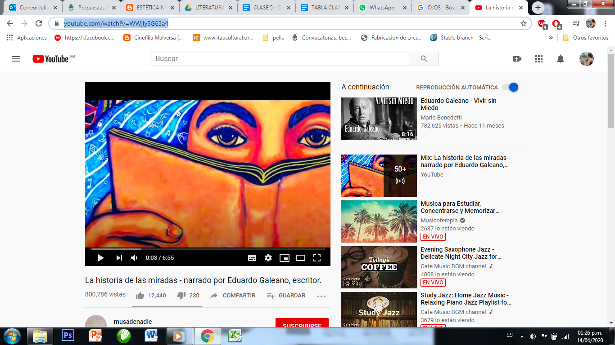Switch to CLASE 5 document tab
Screen dimensions: 615x345
pyautogui.click(x=266, y=8)
